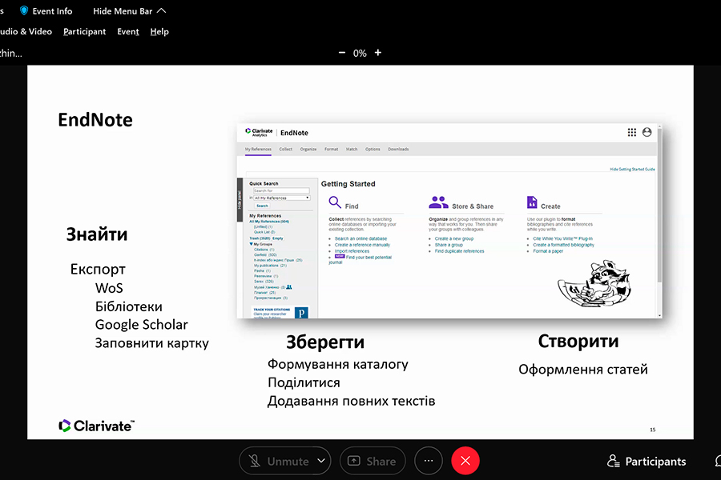The image size is (721, 480).
Task: Toggle the Participants panel
Action: click(x=646, y=461)
